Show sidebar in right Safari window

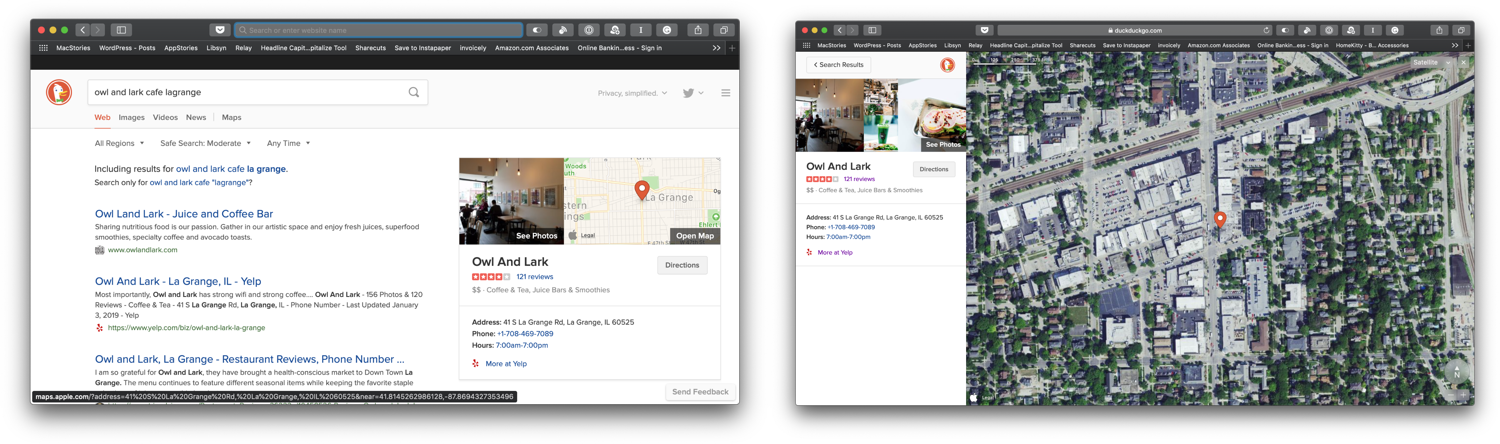click(x=872, y=30)
